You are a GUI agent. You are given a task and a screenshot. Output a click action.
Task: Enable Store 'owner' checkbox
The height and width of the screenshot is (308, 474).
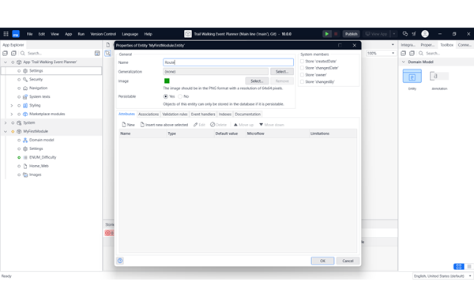coord(302,75)
